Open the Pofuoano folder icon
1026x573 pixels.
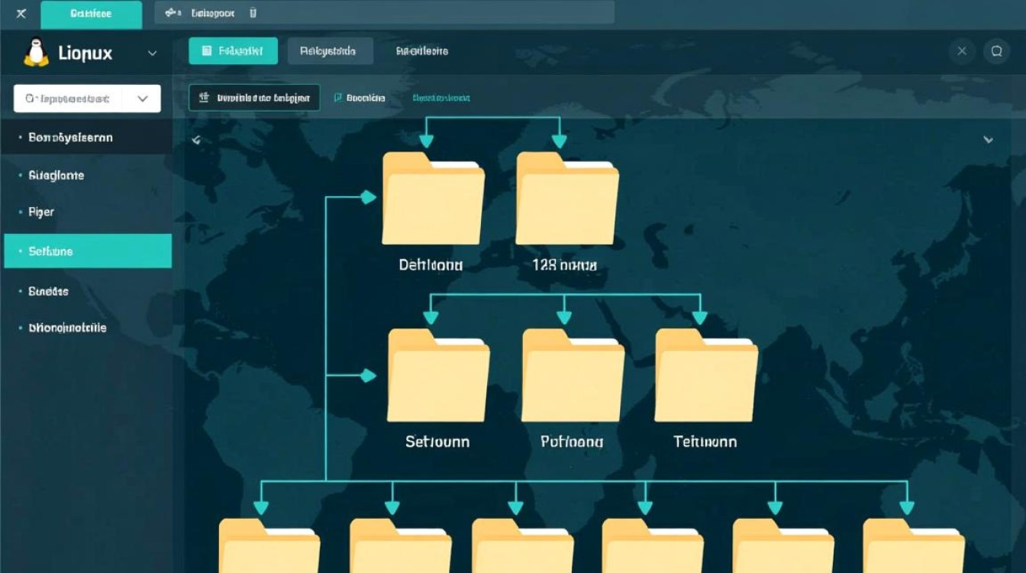(573, 376)
